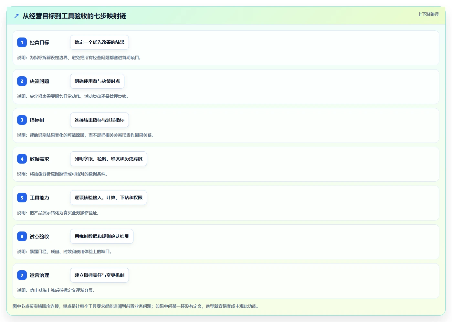
Task: Select the 决策问题 step label
Action: (x=39, y=81)
